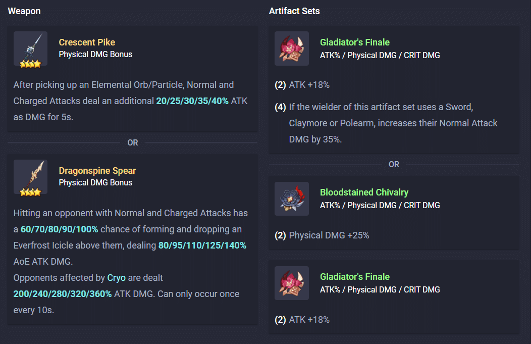Click Gladiator's Finale icon below Bloodstained Chivalry
531x344 pixels.
(291, 283)
